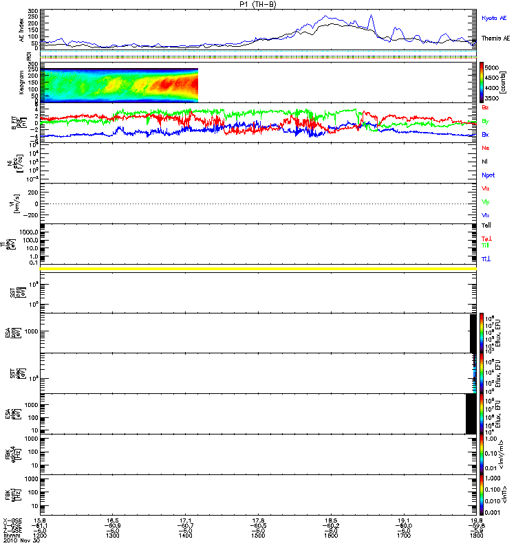Click the "17.1" X-GSE position value

click(185, 521)
